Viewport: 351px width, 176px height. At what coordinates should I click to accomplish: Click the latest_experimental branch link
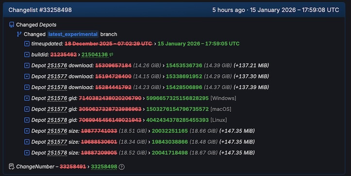point(73,34)
